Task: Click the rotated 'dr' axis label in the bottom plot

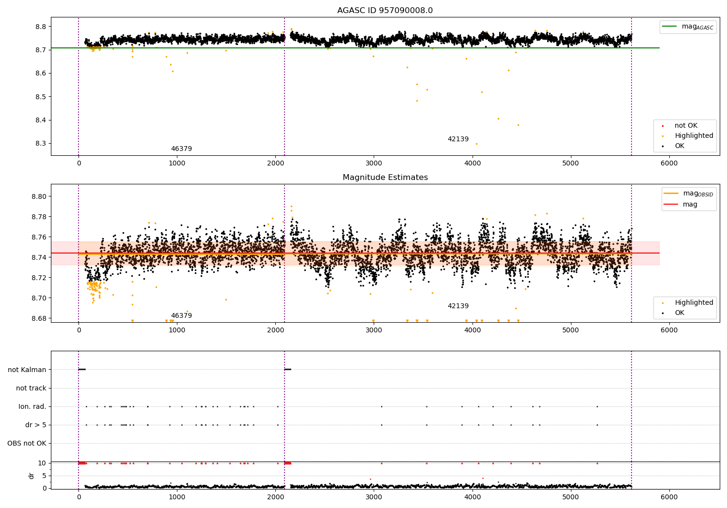Action: [x=32, y=476]
